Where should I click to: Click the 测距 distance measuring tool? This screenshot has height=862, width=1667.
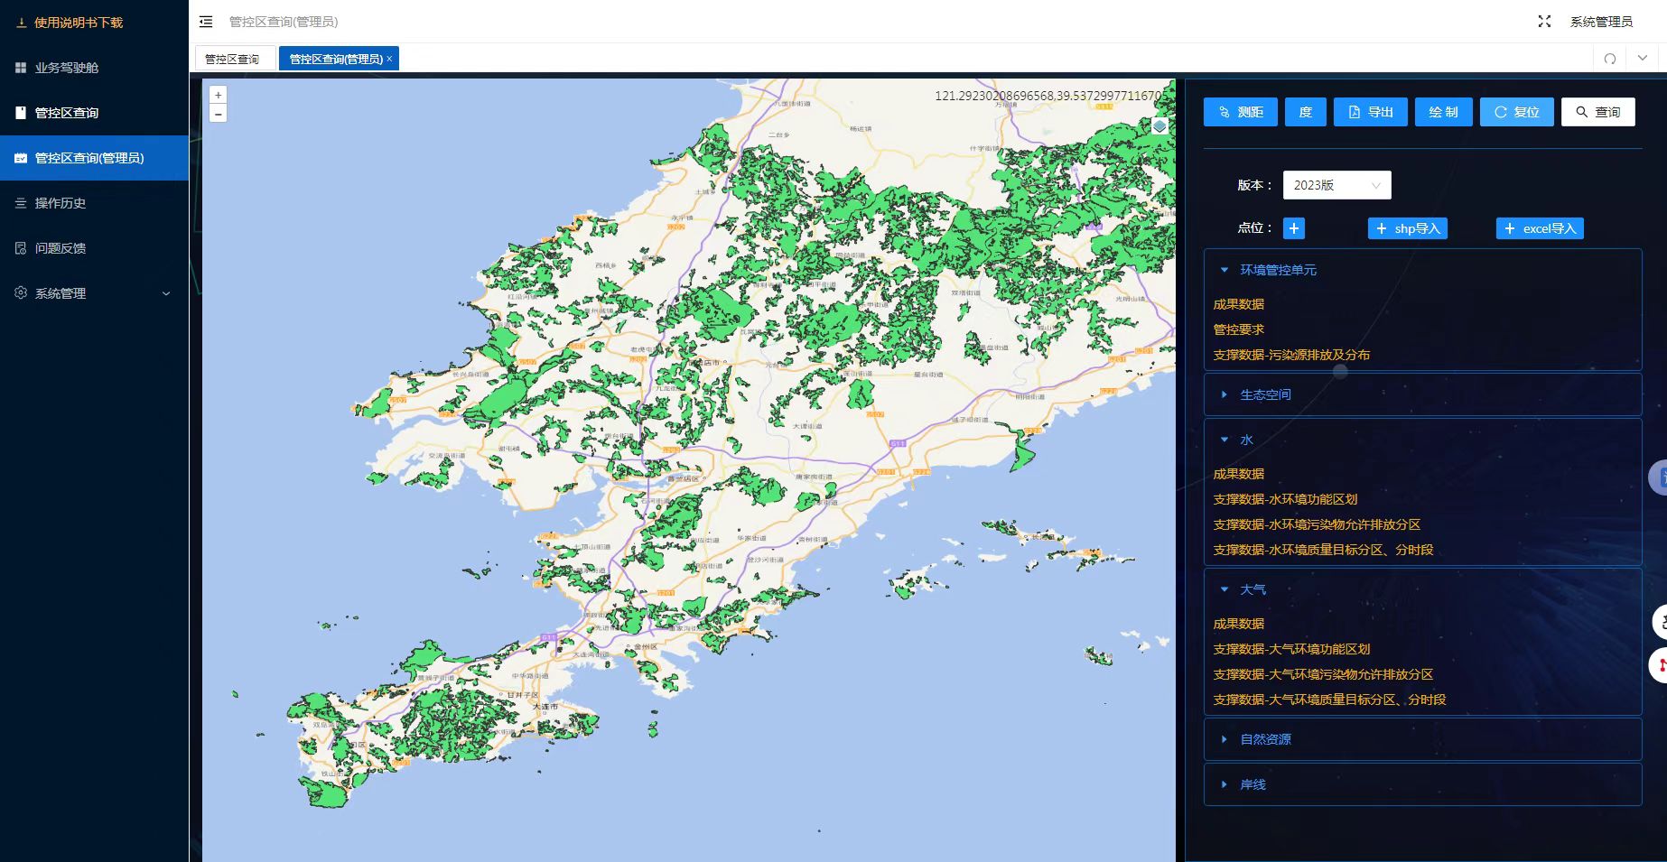click(x=1240, y=112)
